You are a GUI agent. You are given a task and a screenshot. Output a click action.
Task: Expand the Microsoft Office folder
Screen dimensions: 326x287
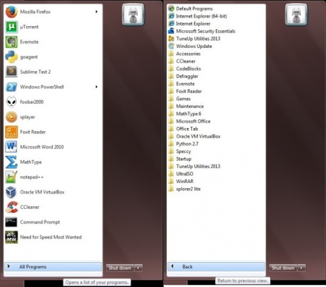pyautogui.click(x=216, y=122)
